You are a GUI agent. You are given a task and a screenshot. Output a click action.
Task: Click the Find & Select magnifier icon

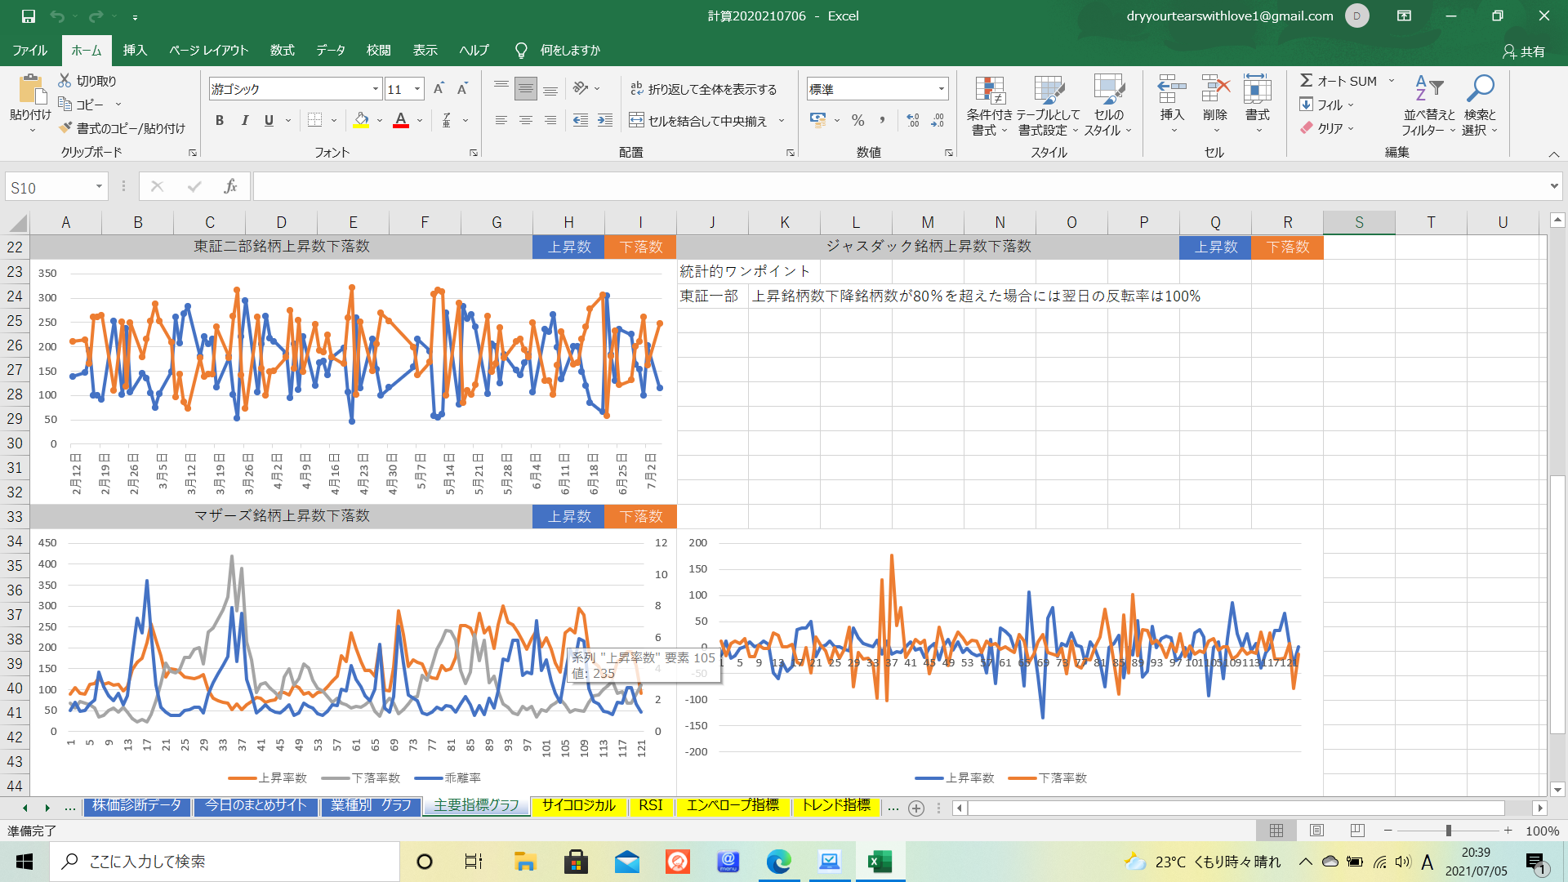tap(1480, 88)
